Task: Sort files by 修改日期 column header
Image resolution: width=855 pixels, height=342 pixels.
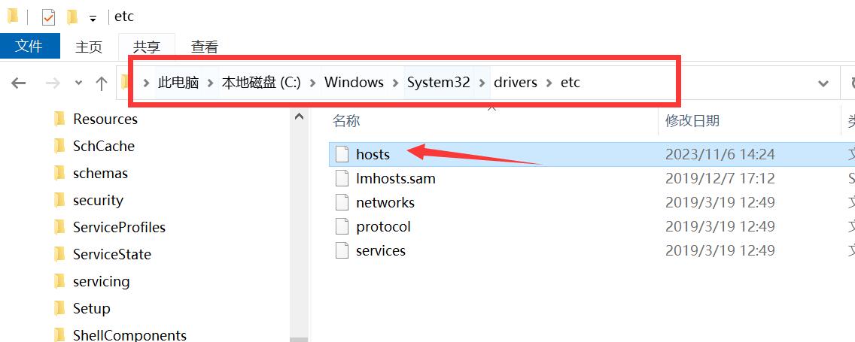Action: pos(692,120)
